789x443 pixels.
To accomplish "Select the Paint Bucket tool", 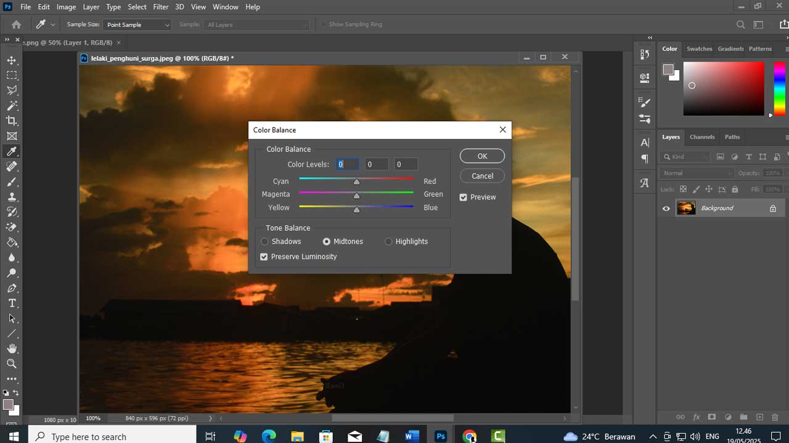I will pos(12,242).
